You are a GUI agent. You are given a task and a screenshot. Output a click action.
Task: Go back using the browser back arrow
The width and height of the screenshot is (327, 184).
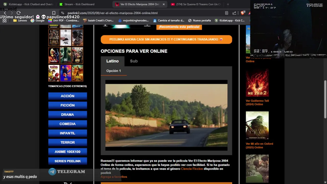5,13
